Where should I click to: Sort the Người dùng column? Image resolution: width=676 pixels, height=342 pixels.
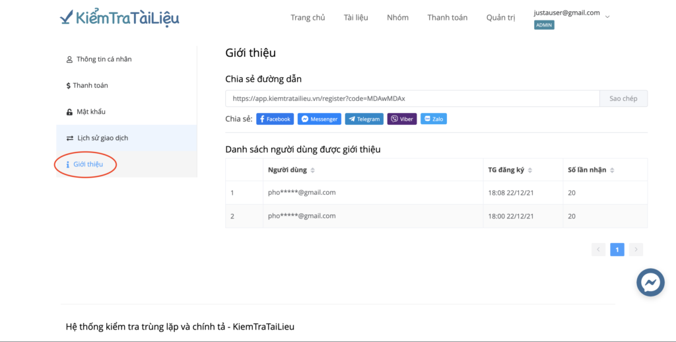312,170
